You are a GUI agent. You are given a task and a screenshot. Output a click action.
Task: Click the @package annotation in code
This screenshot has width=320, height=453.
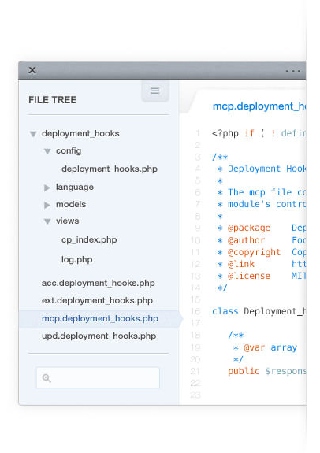tap(249, 228)
